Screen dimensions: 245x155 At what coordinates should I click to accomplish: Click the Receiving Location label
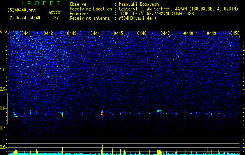click(x=91, y=9)
